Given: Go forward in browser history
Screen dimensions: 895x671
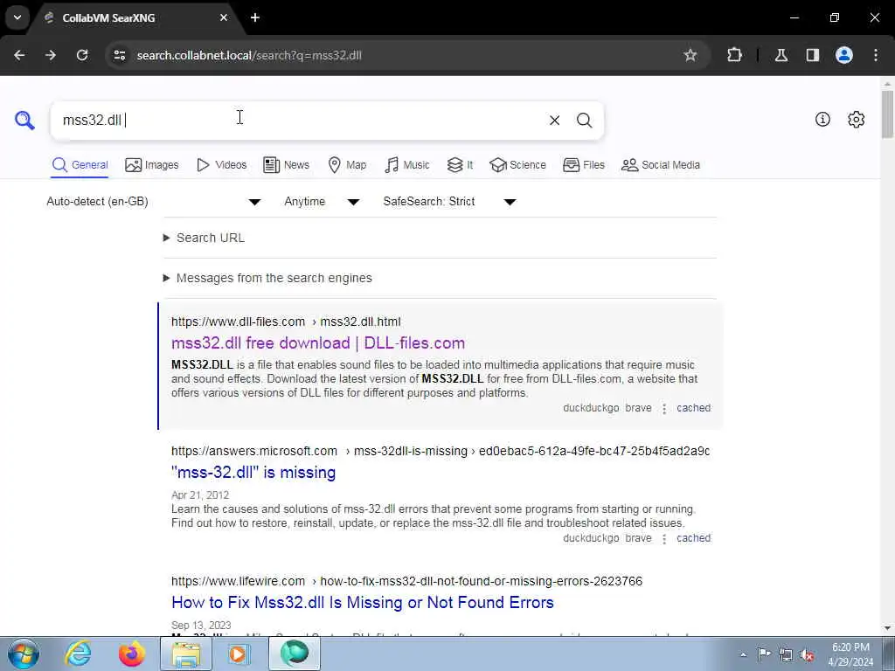Looking at the screenshot, I should 51,55.
